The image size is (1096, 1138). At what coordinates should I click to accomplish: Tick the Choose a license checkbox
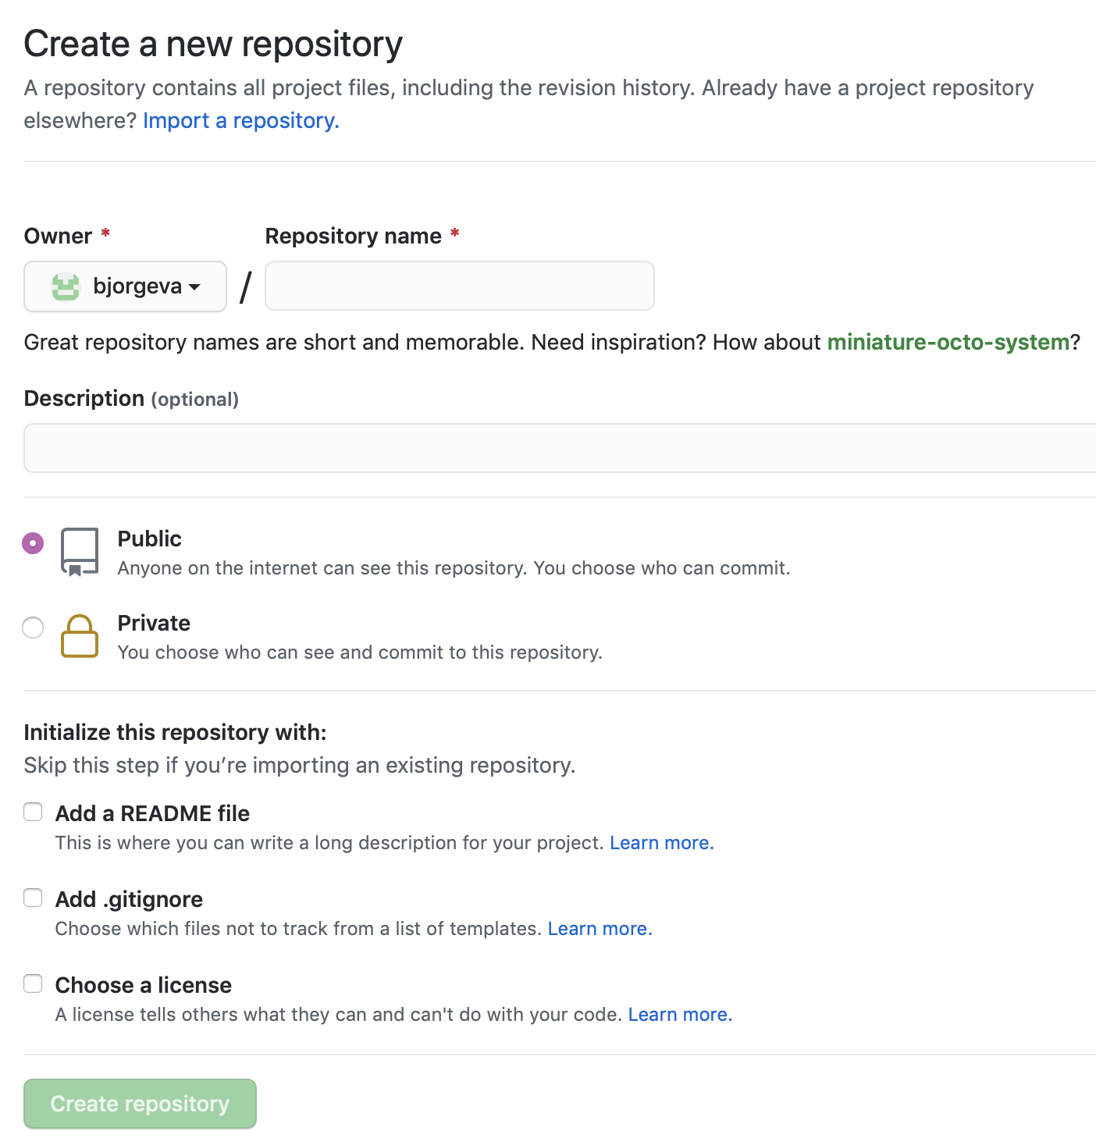33,983
